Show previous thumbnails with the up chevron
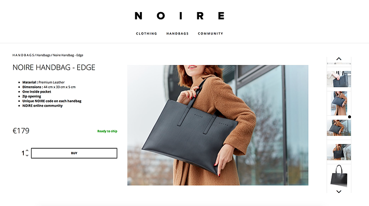This screenshot has width=369, height=206. point(339,59)
